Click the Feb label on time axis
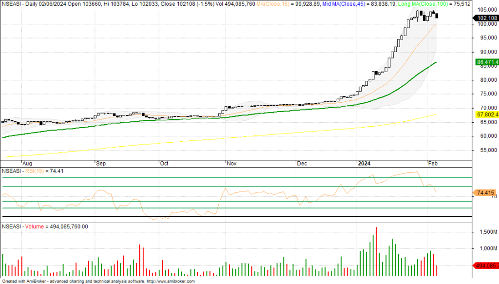 coord(433,164)
